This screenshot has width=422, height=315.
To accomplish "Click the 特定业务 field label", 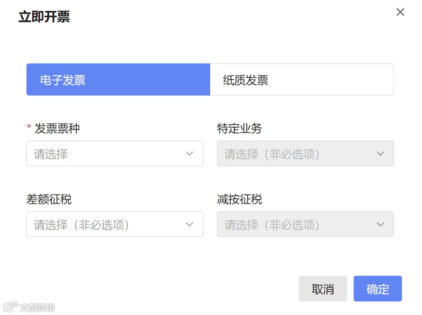I will 239,129.
